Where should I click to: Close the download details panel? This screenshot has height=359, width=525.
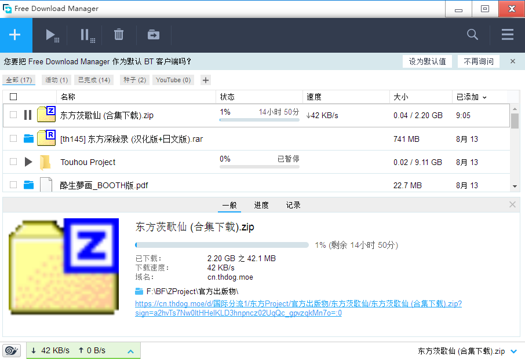click(512, 204)
